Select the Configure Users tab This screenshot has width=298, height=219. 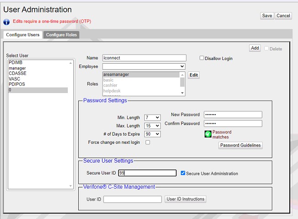pos(23,35)
